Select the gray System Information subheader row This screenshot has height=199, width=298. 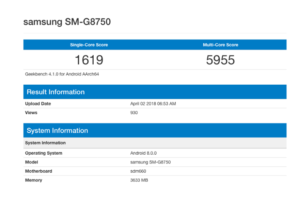[155, 143]
